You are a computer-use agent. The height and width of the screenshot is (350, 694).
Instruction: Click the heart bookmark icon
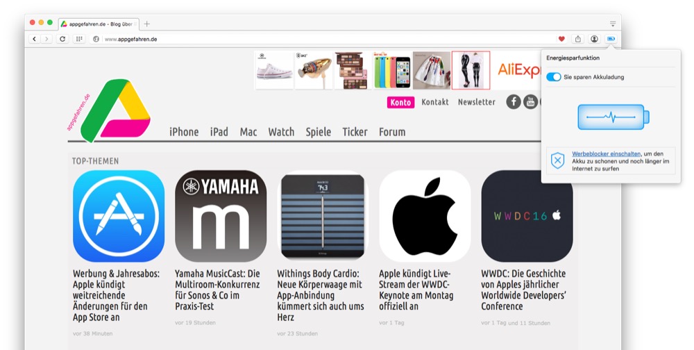click(561, 39)
